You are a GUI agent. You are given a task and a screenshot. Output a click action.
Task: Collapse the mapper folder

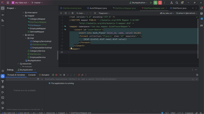[x=23, y=16]
